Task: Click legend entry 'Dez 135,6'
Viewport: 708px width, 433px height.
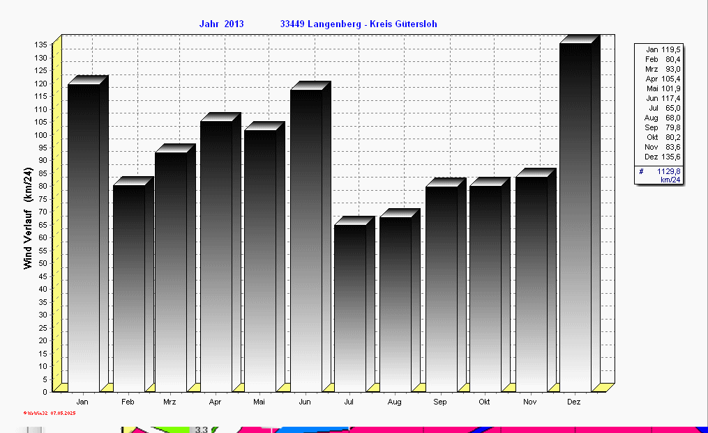Action: (x=663, y=157)
